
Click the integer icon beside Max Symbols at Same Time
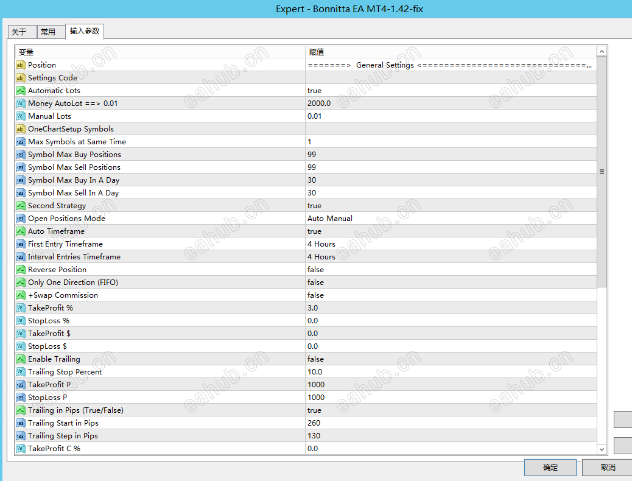pos(20,141)
